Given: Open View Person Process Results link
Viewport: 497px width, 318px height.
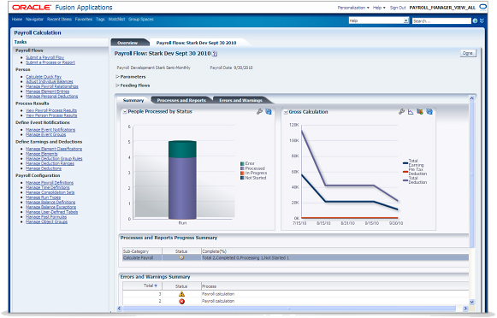Looking at the screenshot, I should click(51, 115).
